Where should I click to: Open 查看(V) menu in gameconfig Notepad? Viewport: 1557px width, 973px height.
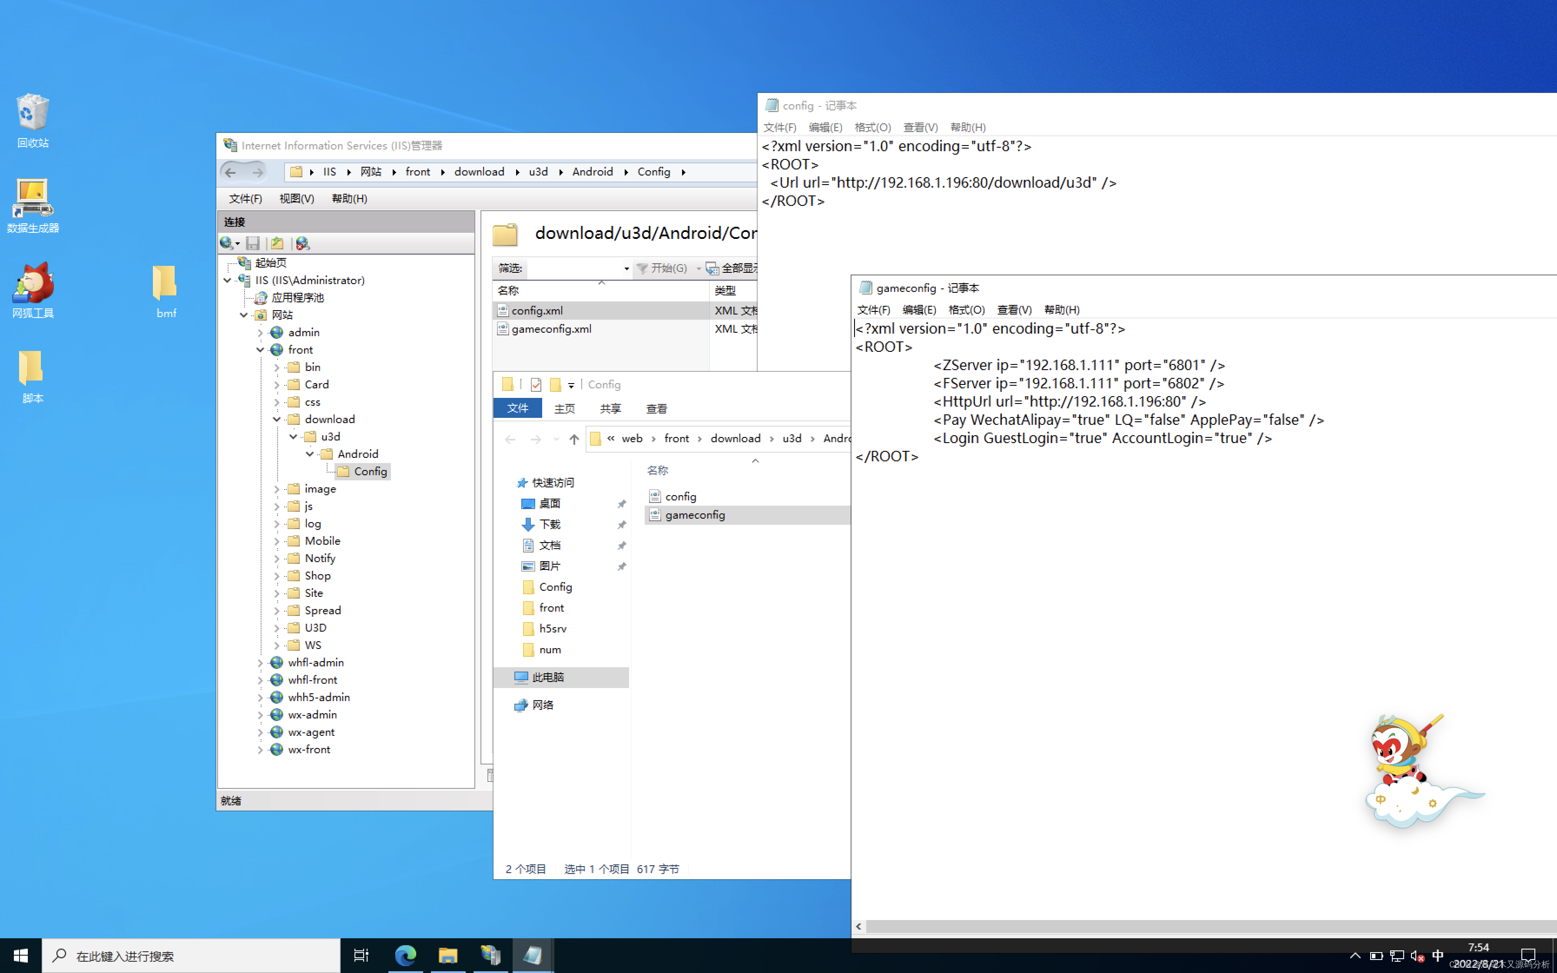point(1014,310)
